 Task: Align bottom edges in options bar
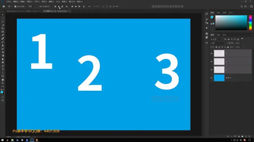coord(79,7)
